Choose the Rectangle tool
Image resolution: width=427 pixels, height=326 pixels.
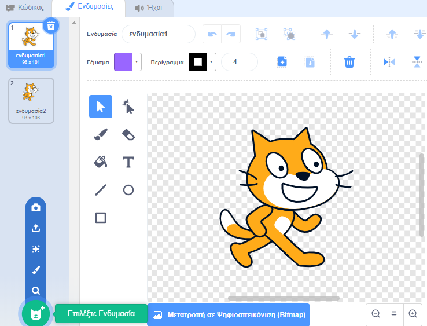[x=101, y=218]
